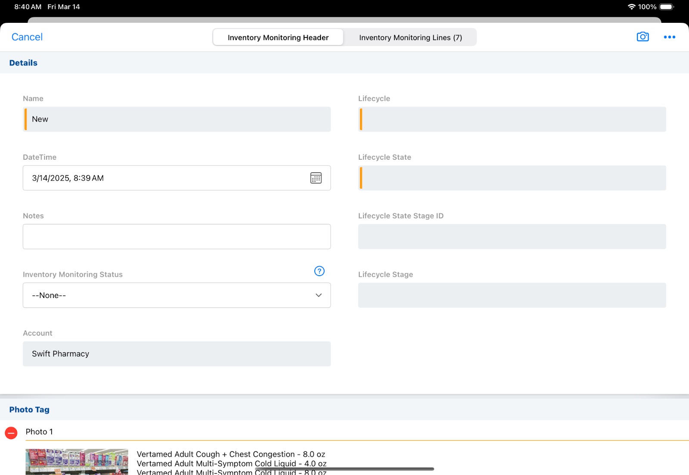Image resolution: width=689 pixels, height=475 pixels.
Task: Open the three-dot more options menu
Action: (x=669, y=37)
